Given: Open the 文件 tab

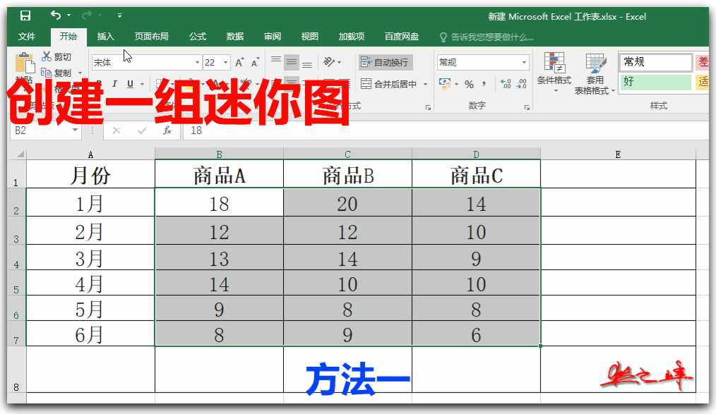Looking at the screenshot, I should tap(27, 37).
